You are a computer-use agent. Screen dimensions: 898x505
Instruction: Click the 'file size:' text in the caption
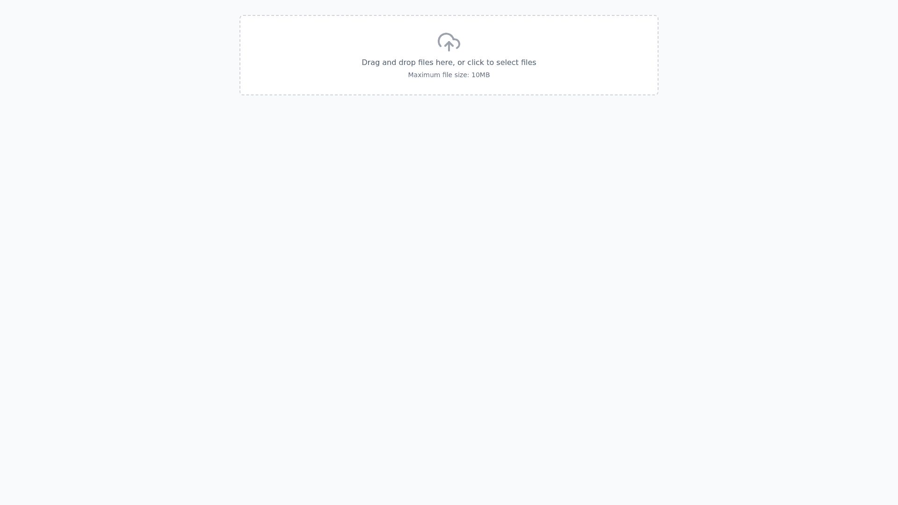point(456,75)
